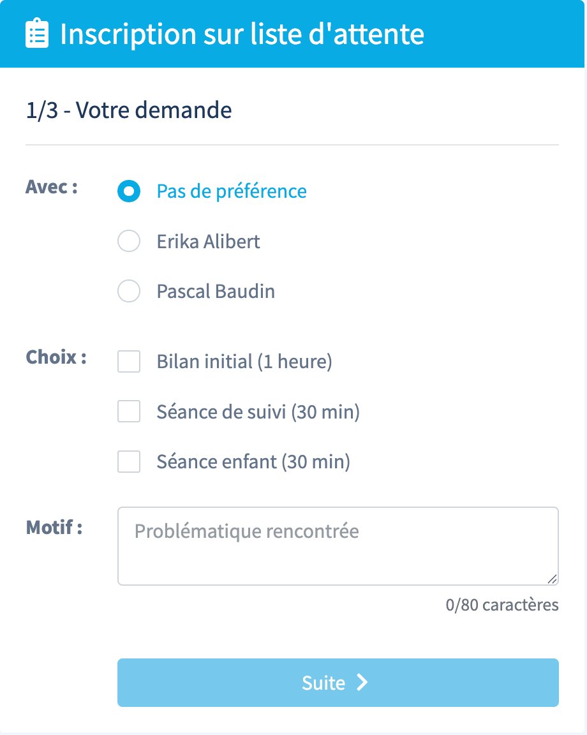
Task: Click the "Choix :" field label
Action: (x=56, y=357)
